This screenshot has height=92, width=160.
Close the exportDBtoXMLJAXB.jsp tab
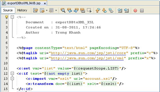point(45,4)
